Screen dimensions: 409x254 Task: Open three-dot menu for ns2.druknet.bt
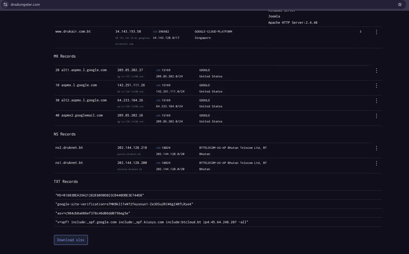[x=376, y=148]
